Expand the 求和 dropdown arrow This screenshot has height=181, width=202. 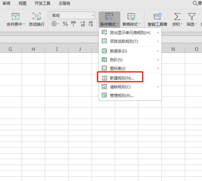coord(181,24)
